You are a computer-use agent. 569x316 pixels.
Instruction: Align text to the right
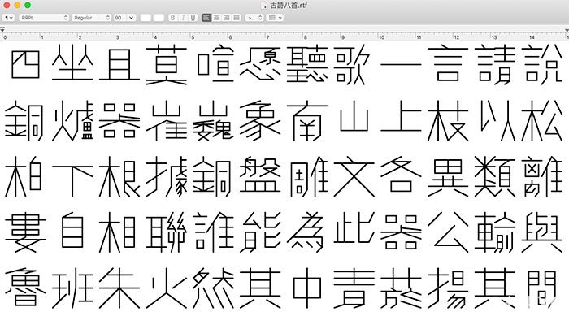[x=227, y=18]
